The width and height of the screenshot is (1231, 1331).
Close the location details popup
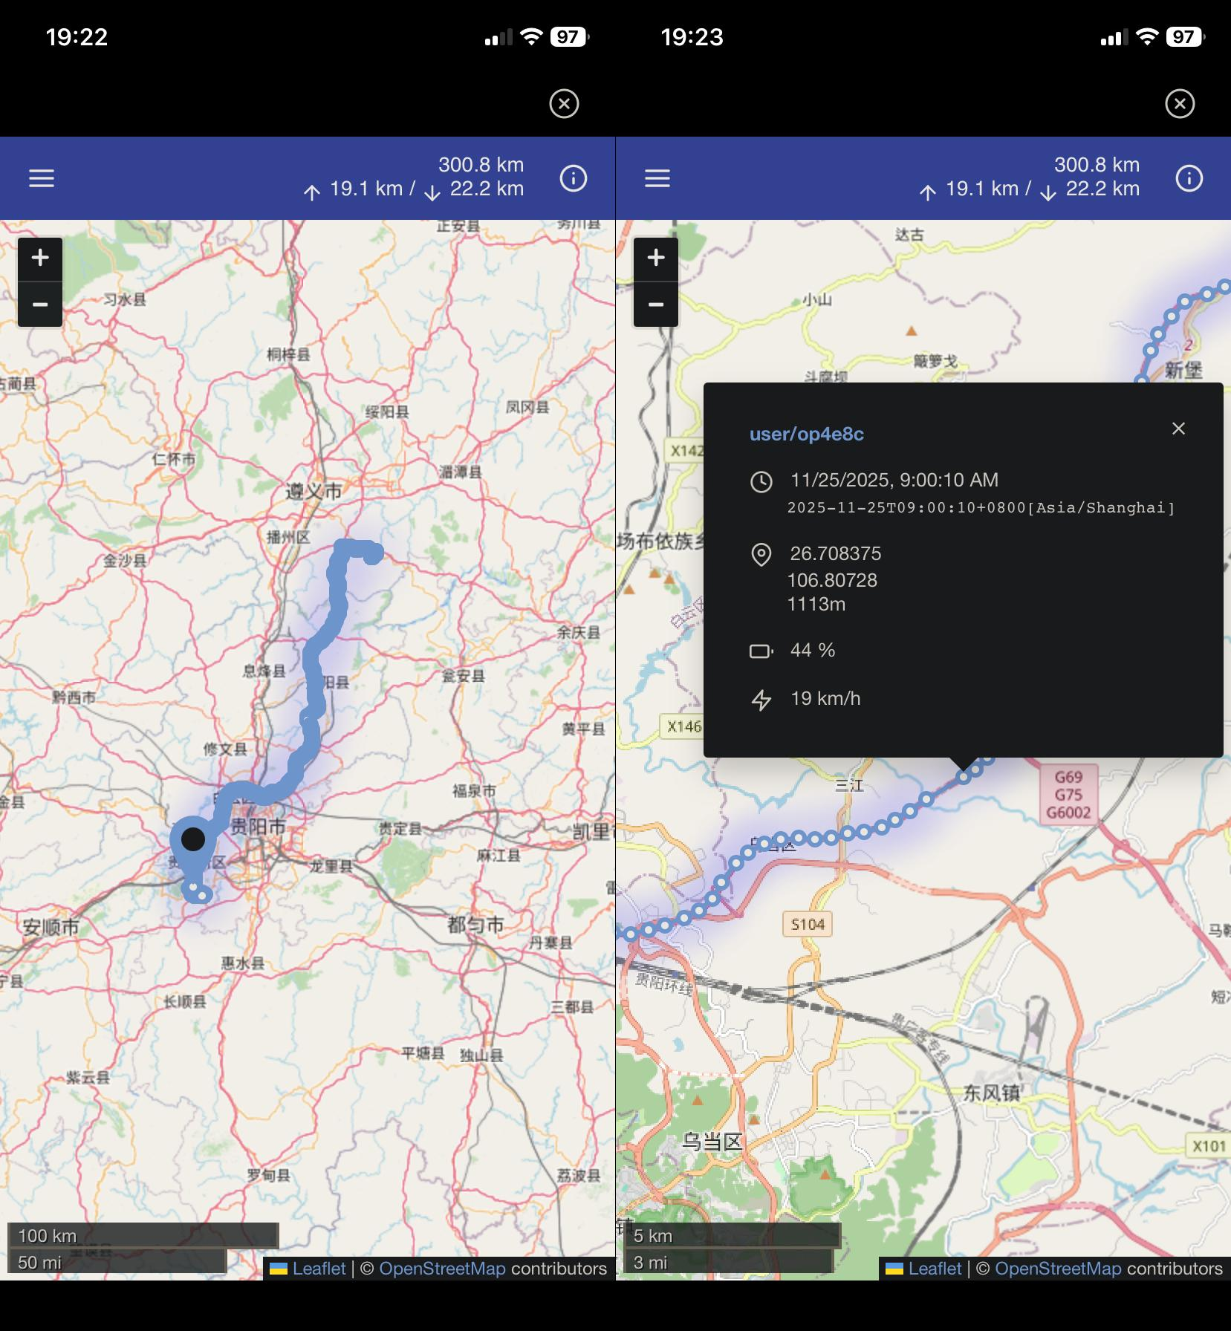(1178, 429)
